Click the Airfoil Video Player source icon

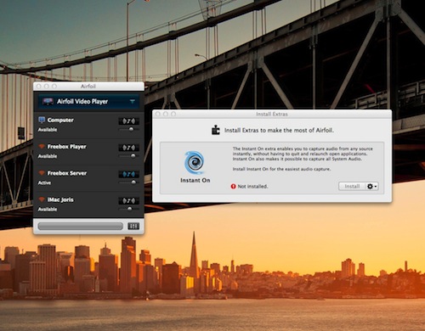[x=48, y=101]
